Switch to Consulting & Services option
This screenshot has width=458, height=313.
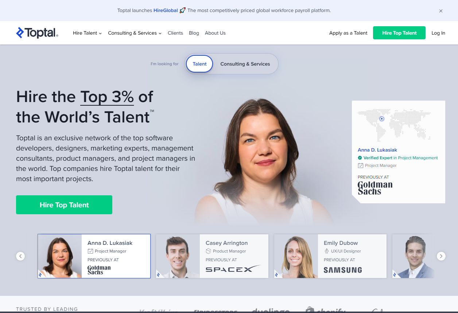tap(245, 64)
